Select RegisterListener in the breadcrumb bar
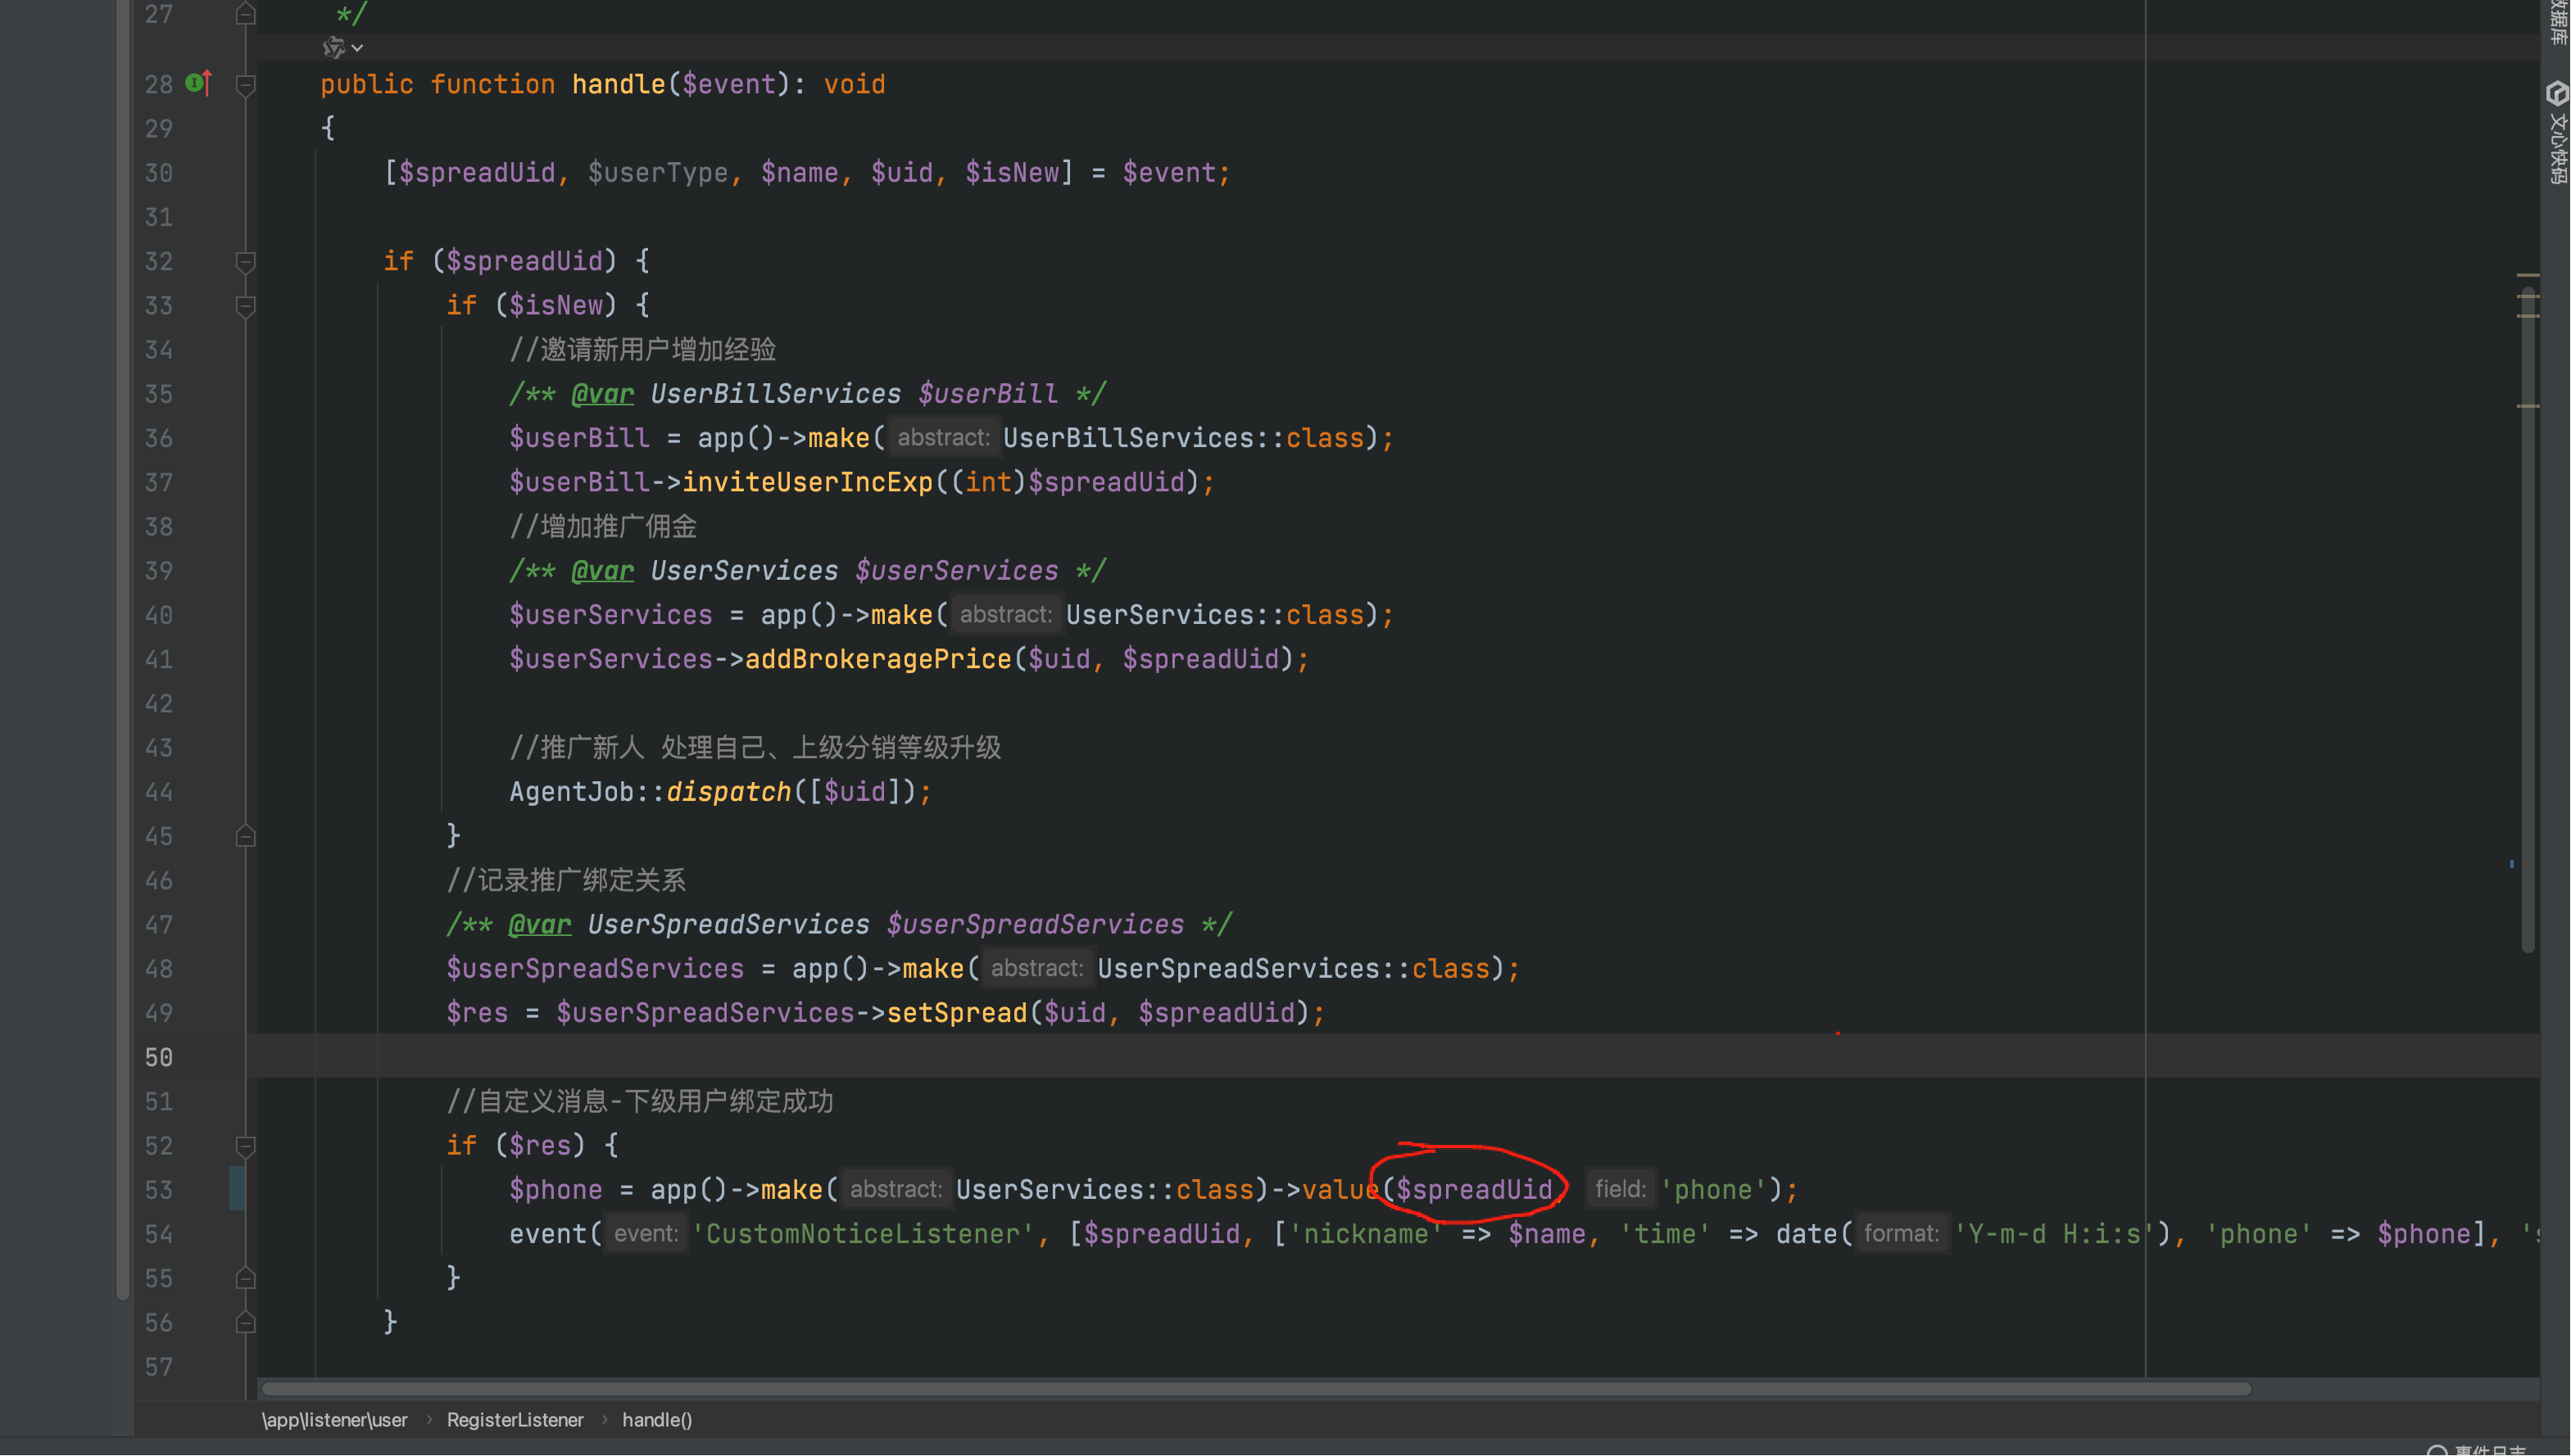The image size is (2571, 1456). pyautogui.click(x=515, y=1420)
